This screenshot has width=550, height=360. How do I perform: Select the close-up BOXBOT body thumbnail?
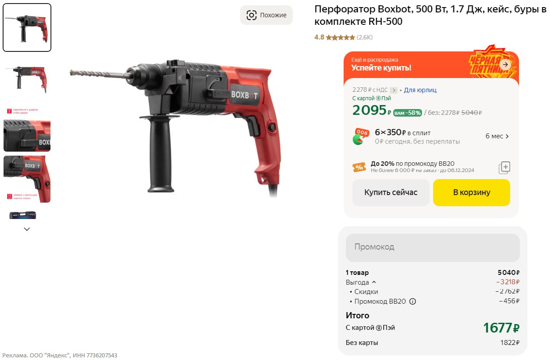click(x=27, y=136)
